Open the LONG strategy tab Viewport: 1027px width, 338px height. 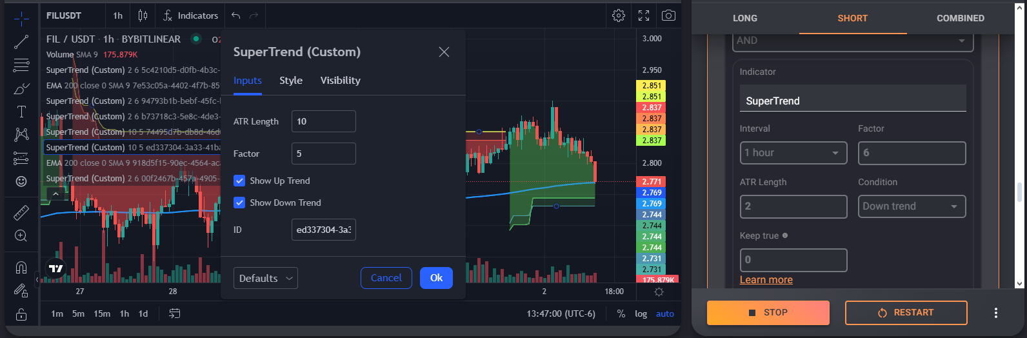(x=745, y=18)
